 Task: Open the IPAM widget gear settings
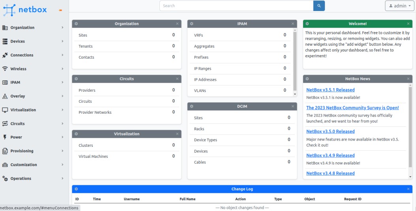(192, 24)
